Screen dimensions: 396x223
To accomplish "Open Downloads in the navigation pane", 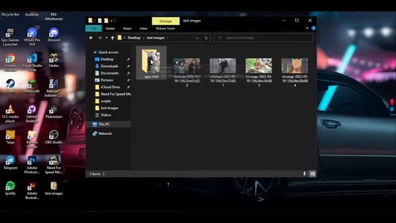I will pos(110,66).
